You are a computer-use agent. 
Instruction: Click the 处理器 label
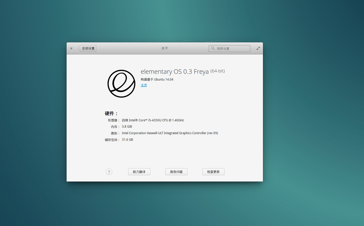tap(114, 120)
